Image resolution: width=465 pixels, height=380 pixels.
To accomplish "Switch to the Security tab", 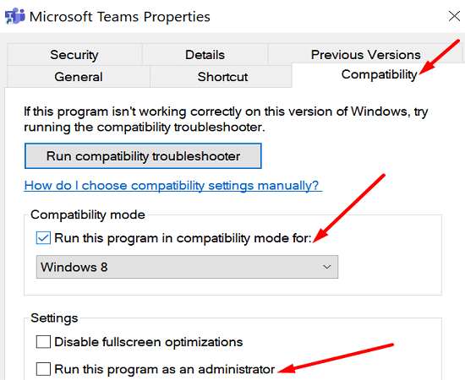I will pyautogui.click(x=74, y=55).
